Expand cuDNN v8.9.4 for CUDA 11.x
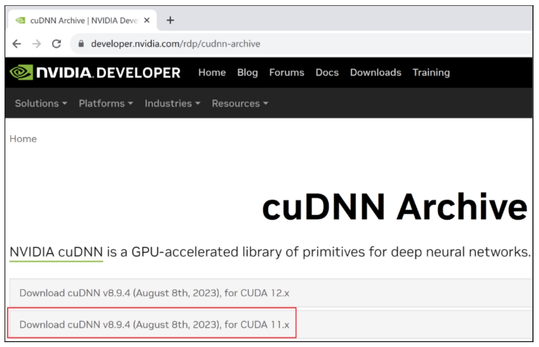539x347 pixels. (154, 324)
